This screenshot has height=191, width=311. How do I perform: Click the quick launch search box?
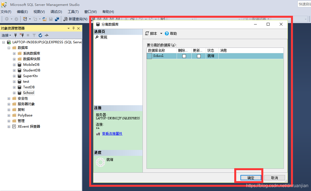(x=304, y=4)
